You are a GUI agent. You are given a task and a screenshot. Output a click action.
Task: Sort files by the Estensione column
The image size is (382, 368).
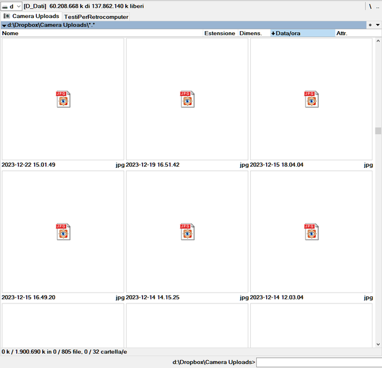(220, 33)
